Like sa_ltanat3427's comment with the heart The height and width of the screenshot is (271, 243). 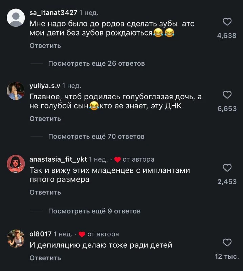click(x=227, y=22)
